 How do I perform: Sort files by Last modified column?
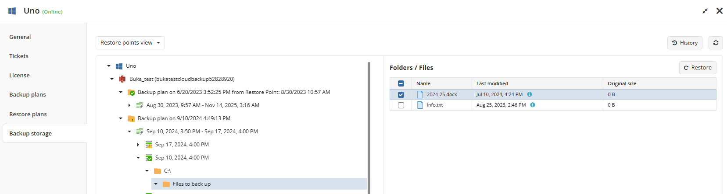coord(492,83)
